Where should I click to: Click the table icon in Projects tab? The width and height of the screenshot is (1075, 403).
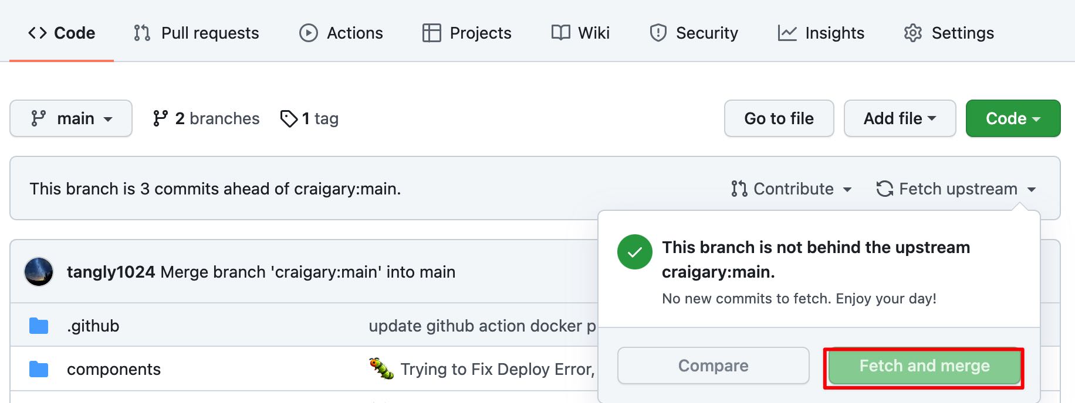[431, 33]
